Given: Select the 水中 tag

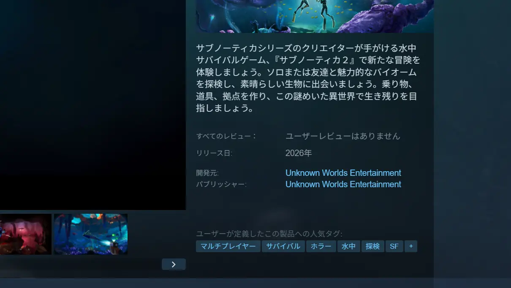Looking at the screenshot, I should (x=349, y=246).
